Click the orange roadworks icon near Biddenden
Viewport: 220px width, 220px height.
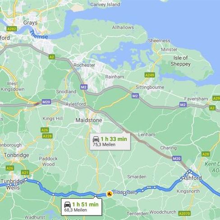pos(110,194)
